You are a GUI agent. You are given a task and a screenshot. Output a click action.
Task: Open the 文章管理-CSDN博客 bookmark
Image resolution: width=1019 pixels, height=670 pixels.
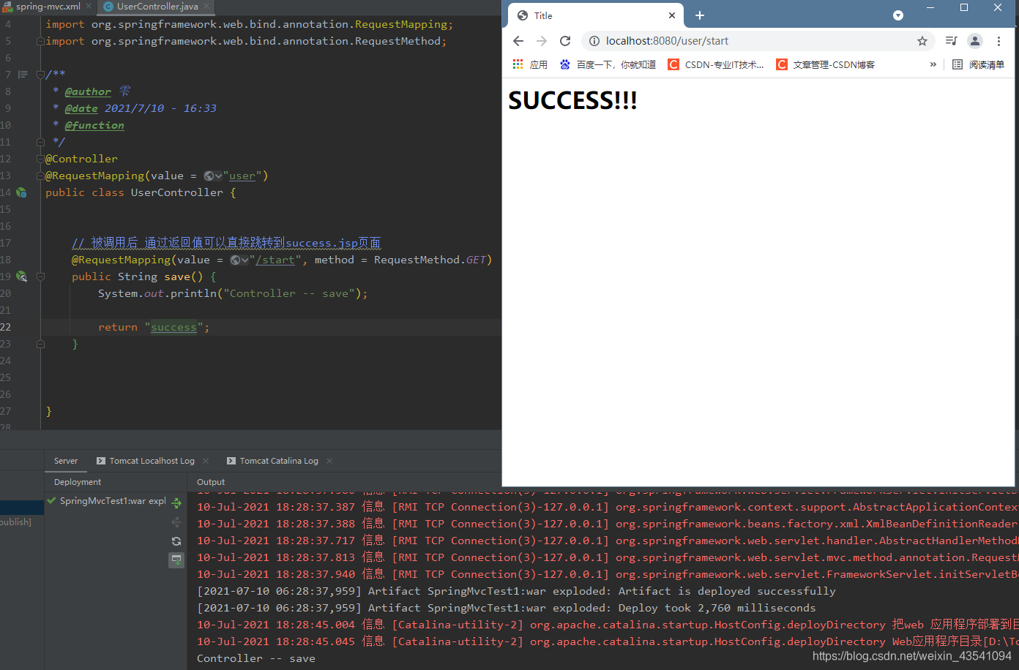coord(826,64)
